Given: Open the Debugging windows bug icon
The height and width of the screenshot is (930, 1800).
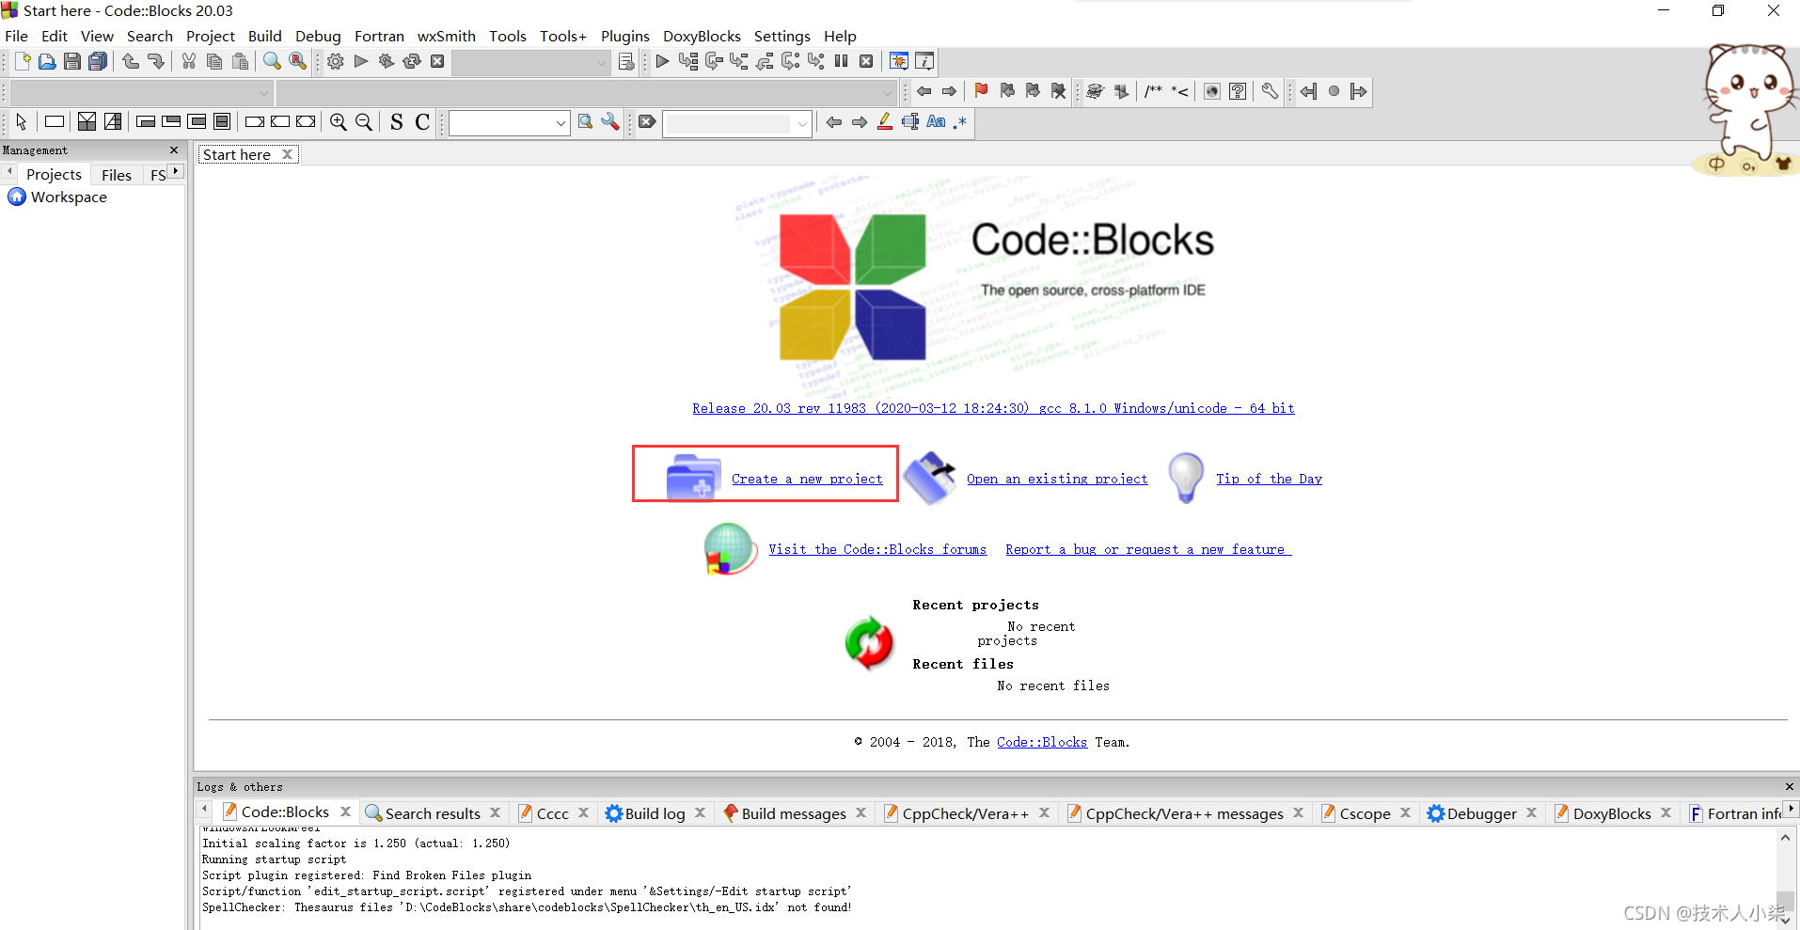Looking at the screenshot, I should point(899,61).
